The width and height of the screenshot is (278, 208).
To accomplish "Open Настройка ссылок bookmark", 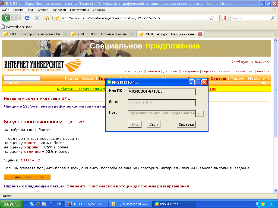I will click(16, 27).
